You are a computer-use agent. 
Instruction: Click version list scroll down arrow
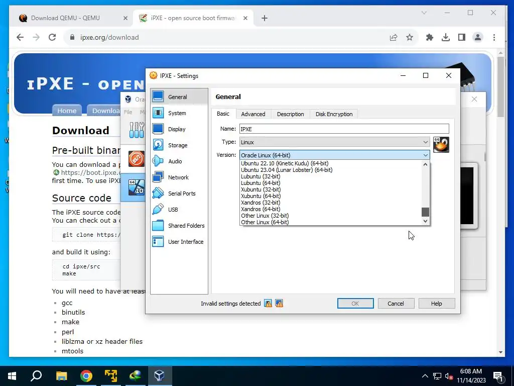[426, 221]
